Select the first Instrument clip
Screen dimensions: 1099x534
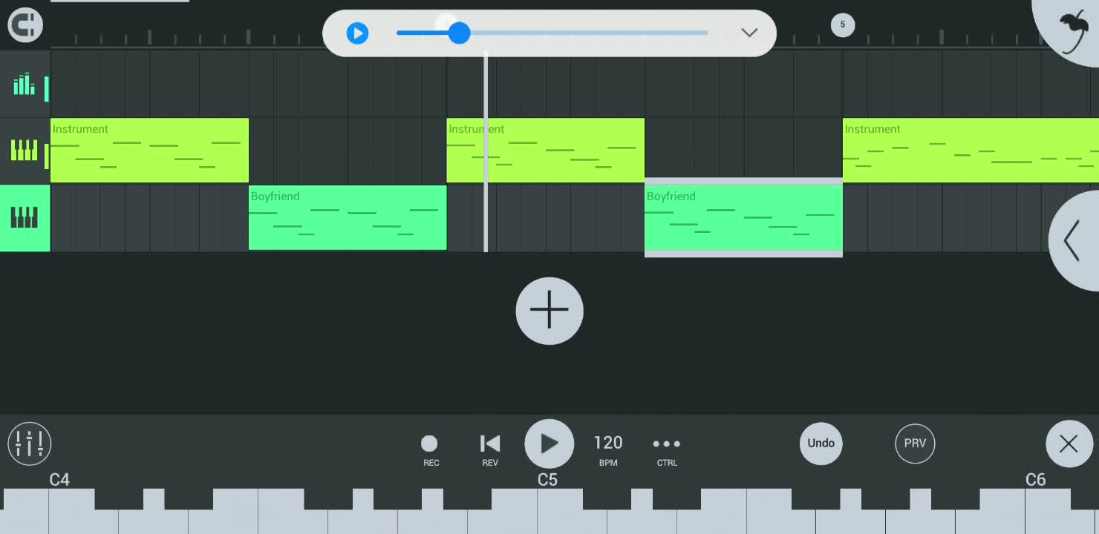(x=149, y=150)
